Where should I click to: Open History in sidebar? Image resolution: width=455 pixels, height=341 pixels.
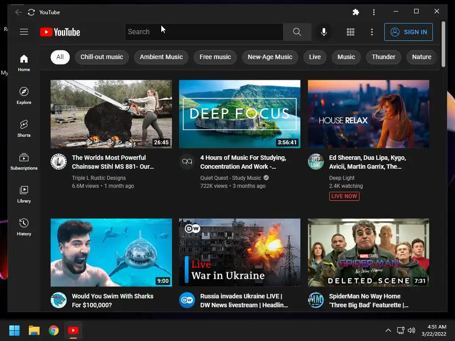pos(24,227)
